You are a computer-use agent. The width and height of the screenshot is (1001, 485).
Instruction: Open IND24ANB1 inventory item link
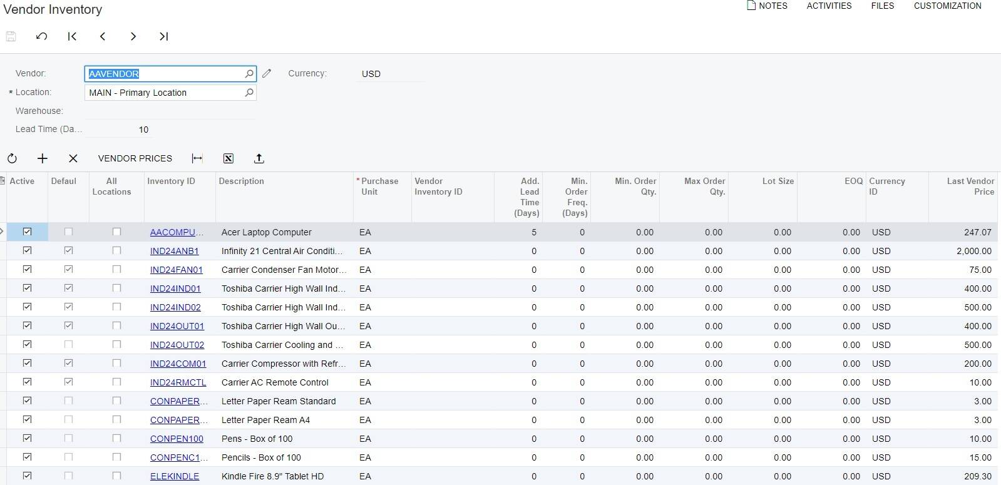pyautogui.click(x=174, y=251)
